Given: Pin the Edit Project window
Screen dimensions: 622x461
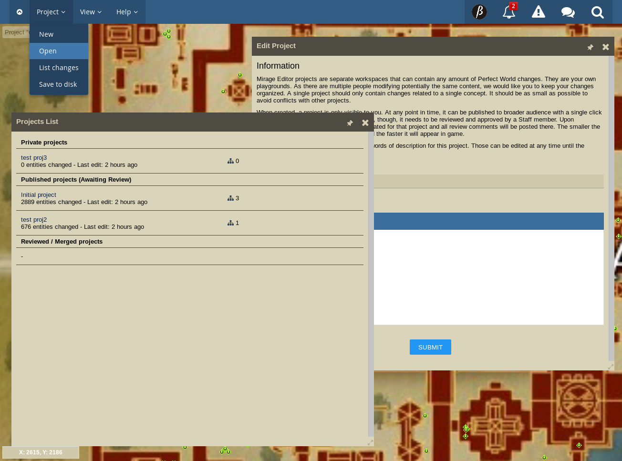Looking at the screenshot, I should pos(590,47).
